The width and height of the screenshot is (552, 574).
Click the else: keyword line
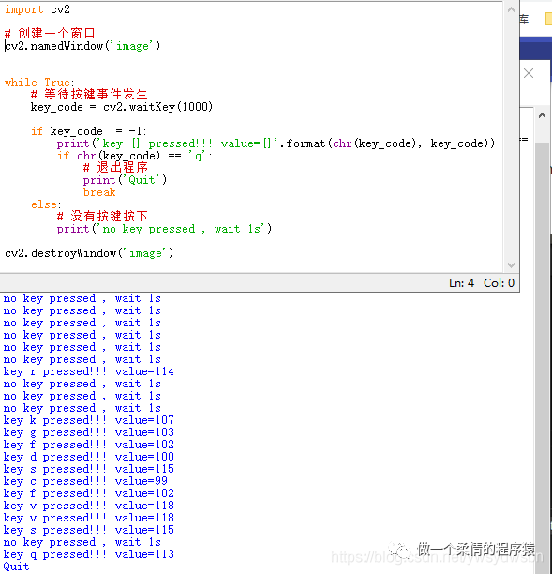(46, 204)
